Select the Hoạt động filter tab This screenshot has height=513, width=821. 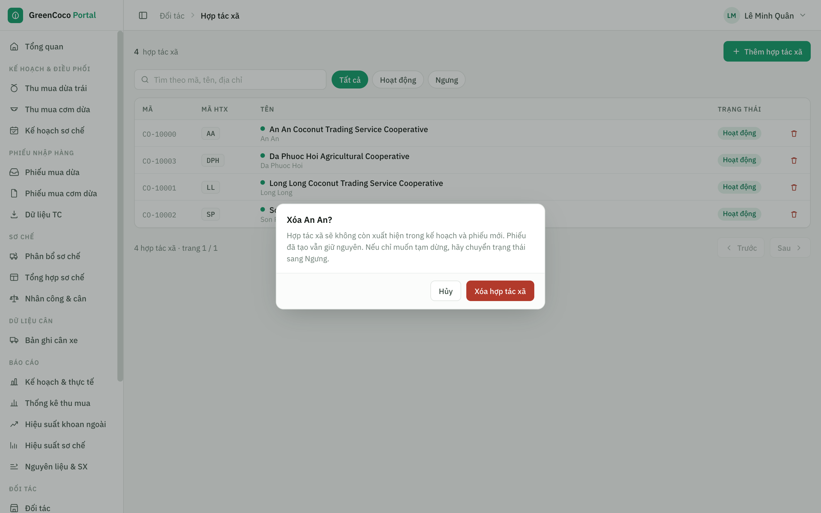point(398,80)
